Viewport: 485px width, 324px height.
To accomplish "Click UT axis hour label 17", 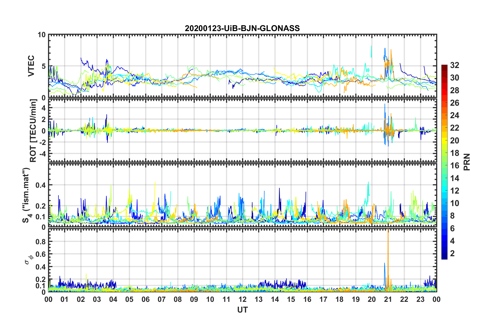I will tap(323, 300).
